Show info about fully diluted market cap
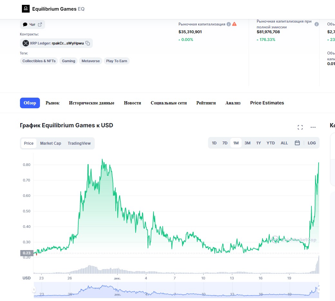Viewport: 335px width, 301px height. point(317,24)
